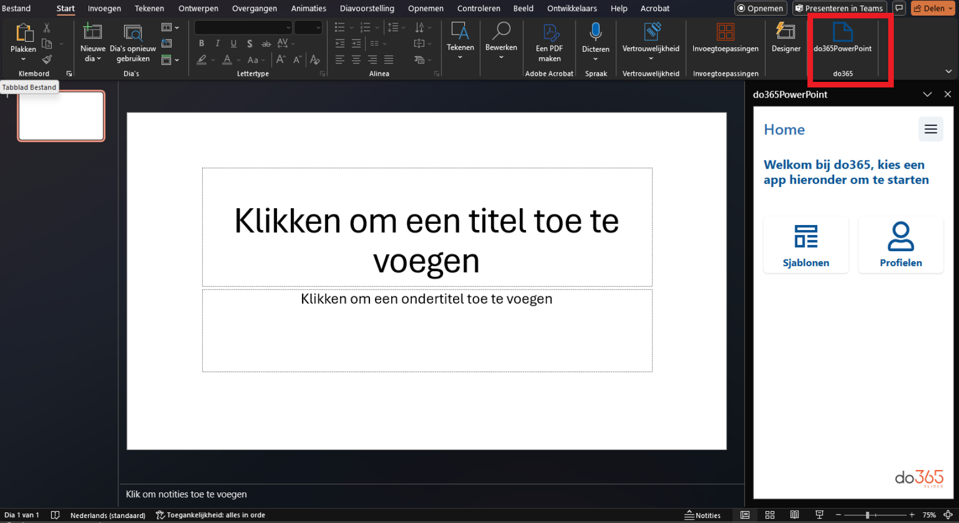Open the font name combo box
Screen dimensions: 959x523
point(243,27)
